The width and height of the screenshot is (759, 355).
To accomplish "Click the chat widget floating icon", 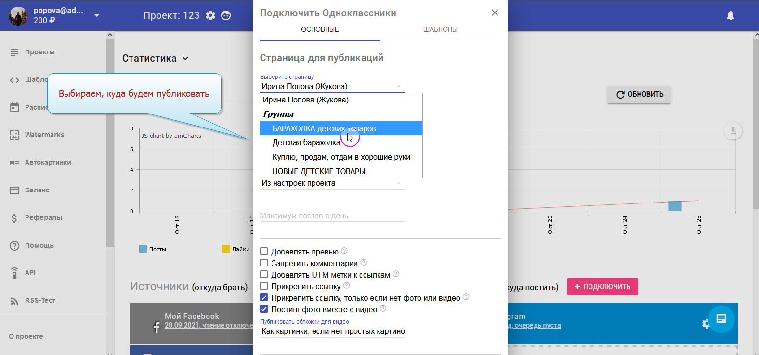I will click(x=721, y=318).
